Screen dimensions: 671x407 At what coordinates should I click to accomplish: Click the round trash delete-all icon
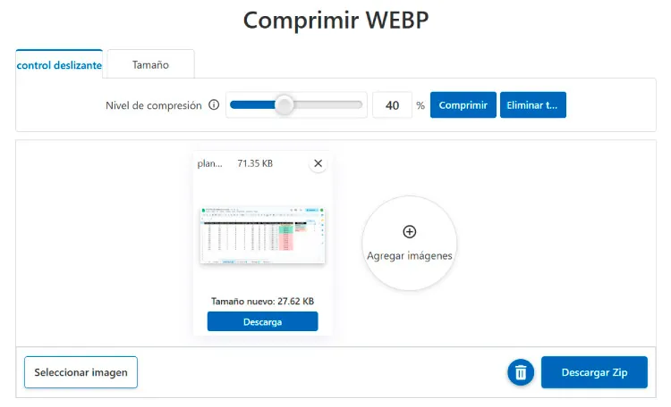click(x=521, y=372)
